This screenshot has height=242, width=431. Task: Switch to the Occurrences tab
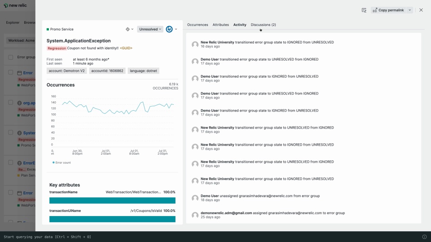coord(198,25)
